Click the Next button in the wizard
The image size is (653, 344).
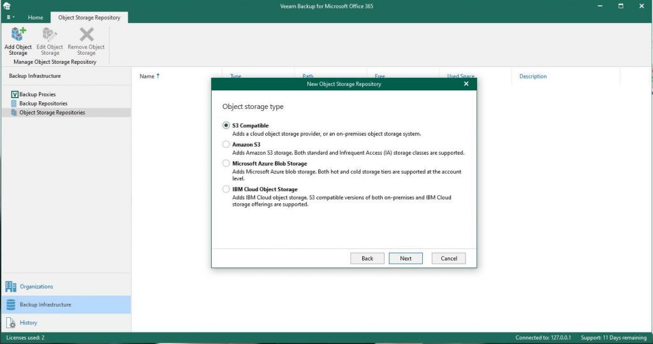point(406,258)
